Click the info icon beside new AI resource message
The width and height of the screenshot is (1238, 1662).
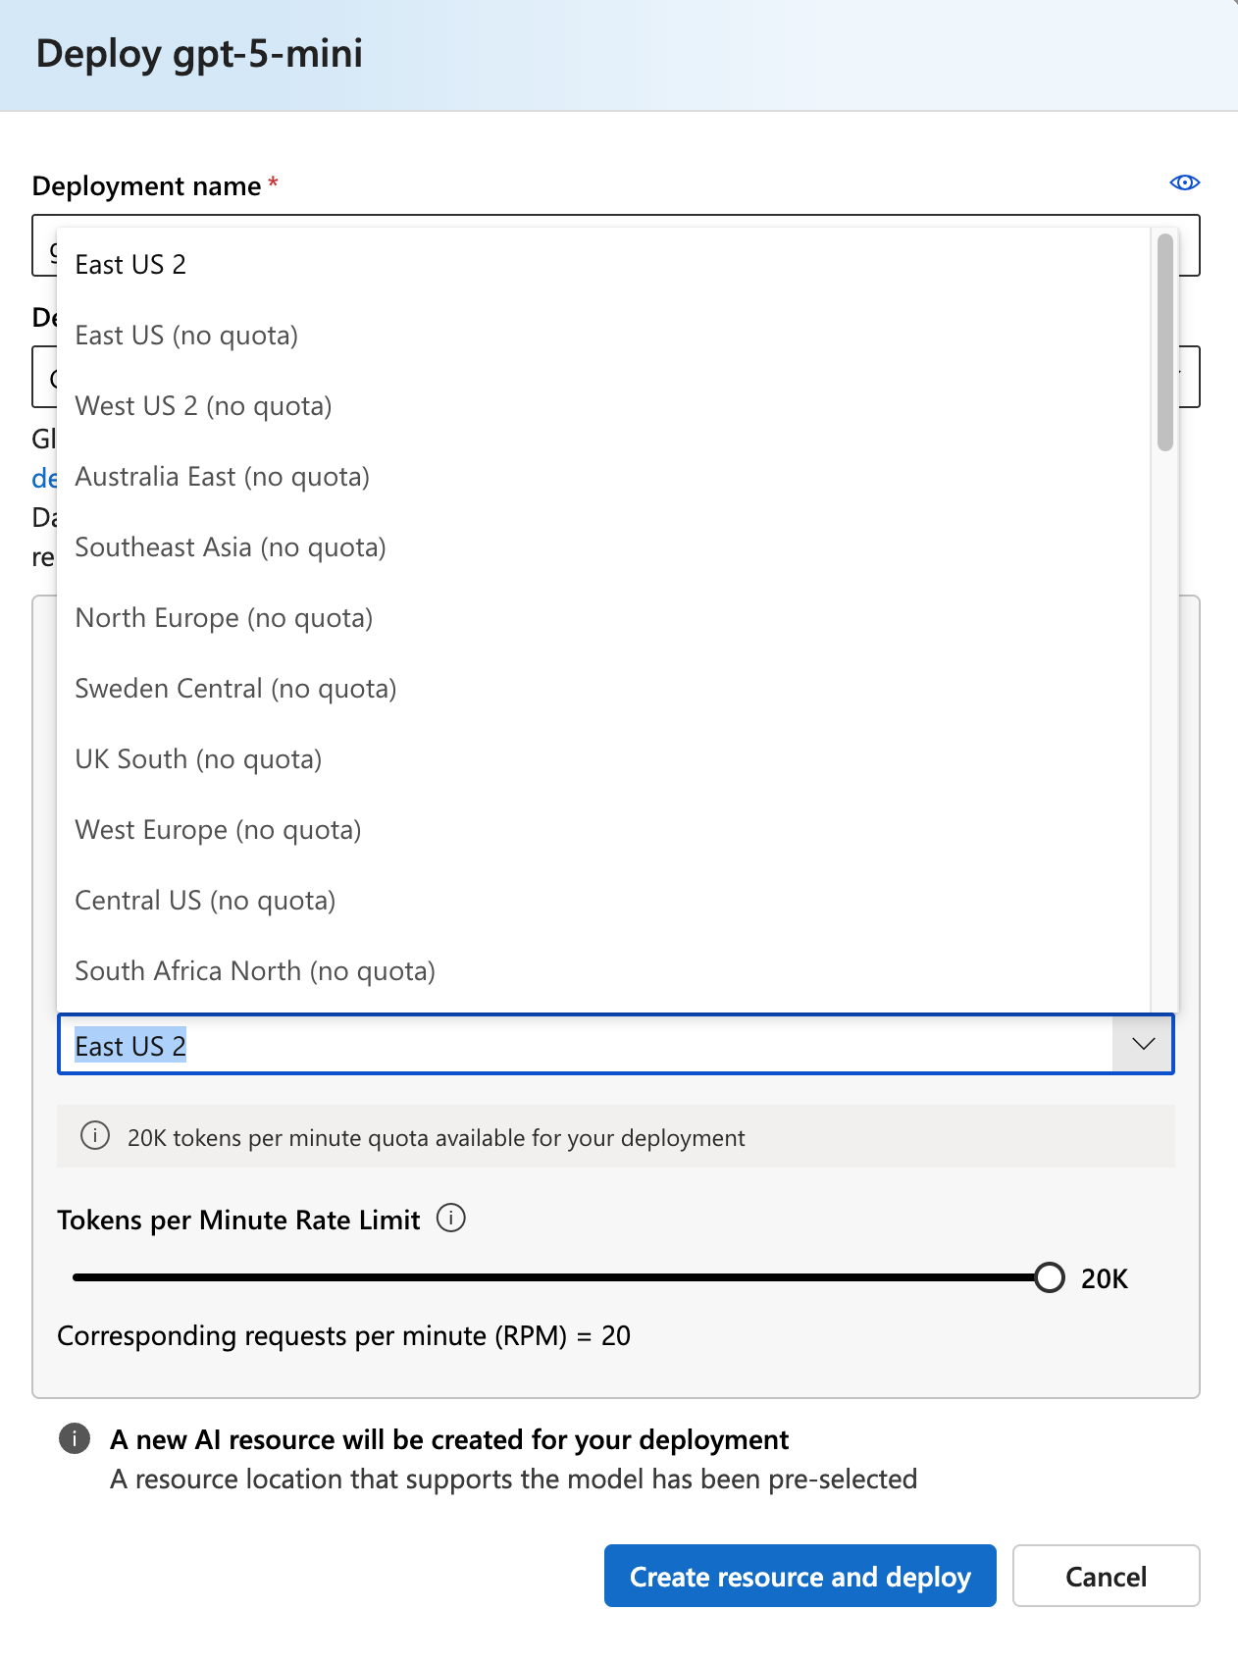pos(75,1438)
